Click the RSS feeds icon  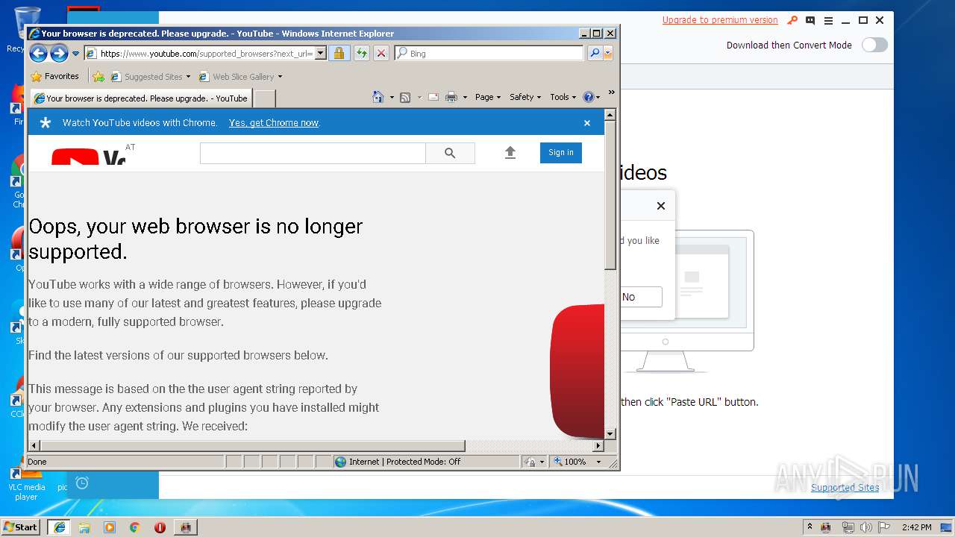tap(405, 97)
